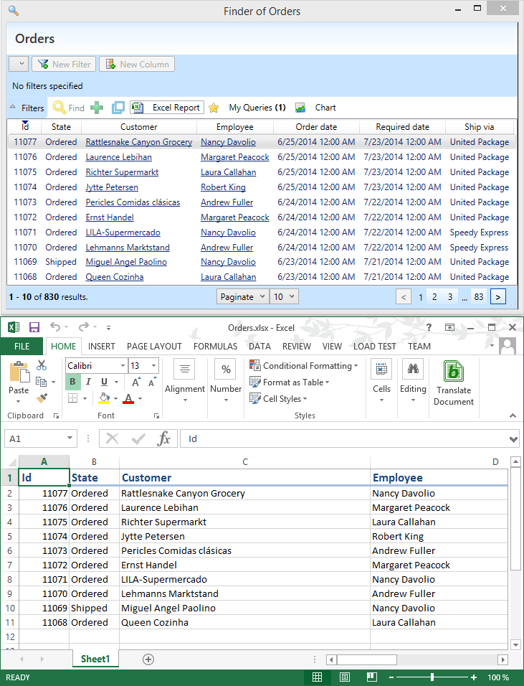524x686 pixels.
Task: Add a new sheet with plus icon
Action: coord(148,659)
